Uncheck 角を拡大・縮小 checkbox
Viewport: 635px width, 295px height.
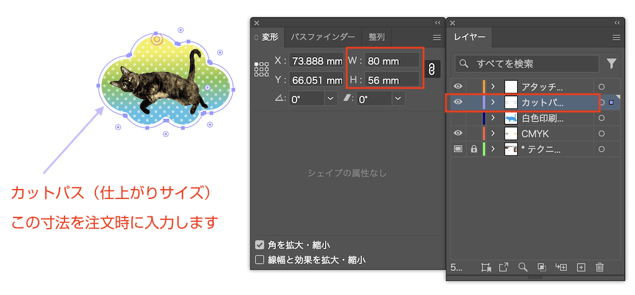[260, 245]
